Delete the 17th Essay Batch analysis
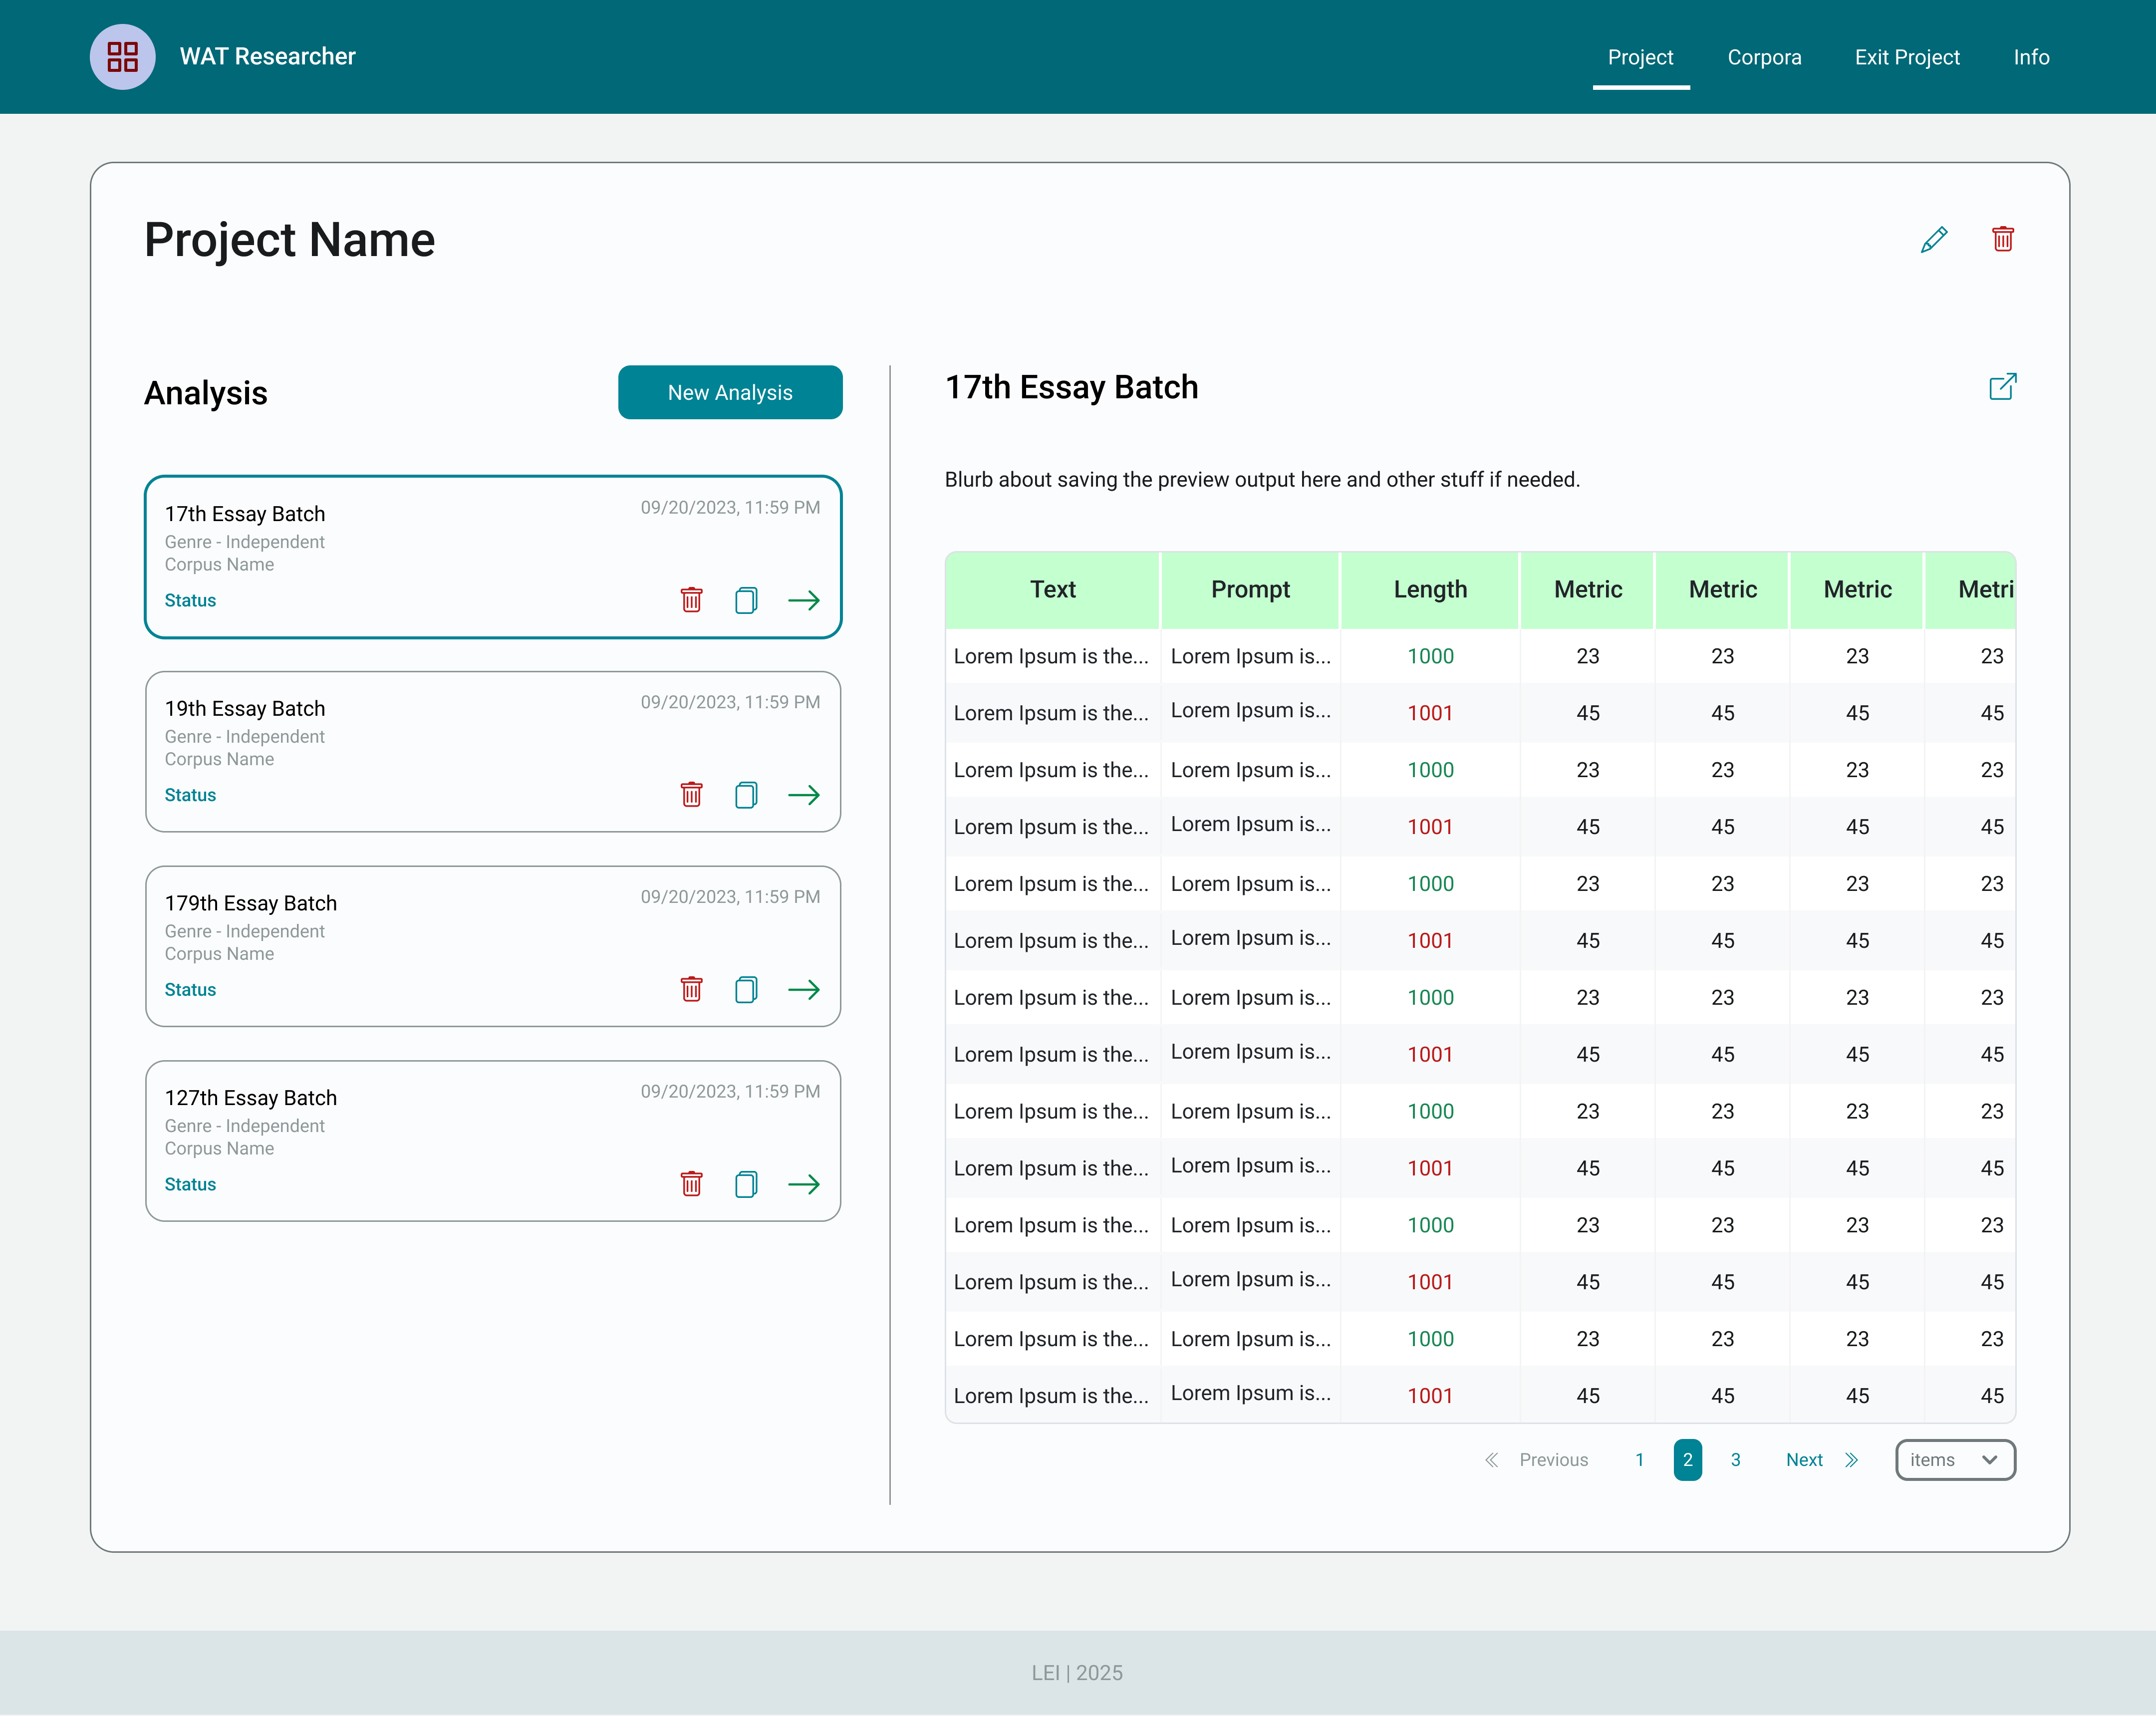 coord(691,600)
